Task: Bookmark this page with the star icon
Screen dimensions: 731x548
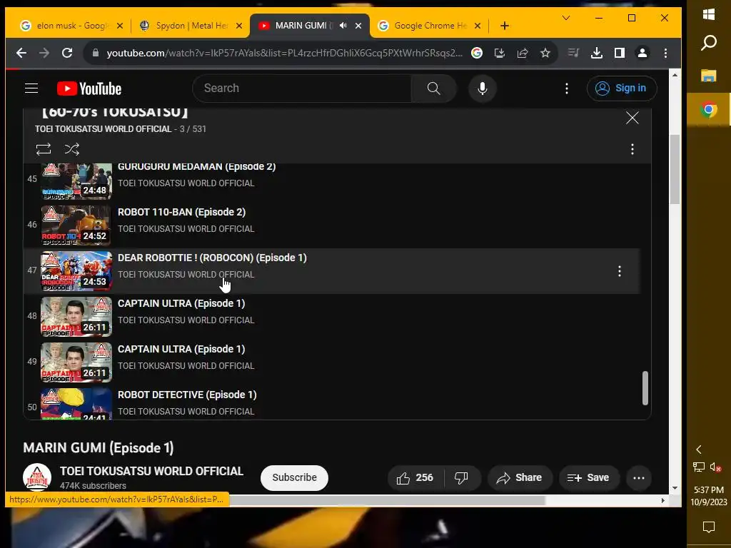Action: pos(545,53)
